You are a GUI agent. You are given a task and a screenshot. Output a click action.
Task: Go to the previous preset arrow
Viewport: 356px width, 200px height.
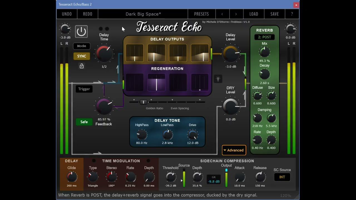point(222,14)
